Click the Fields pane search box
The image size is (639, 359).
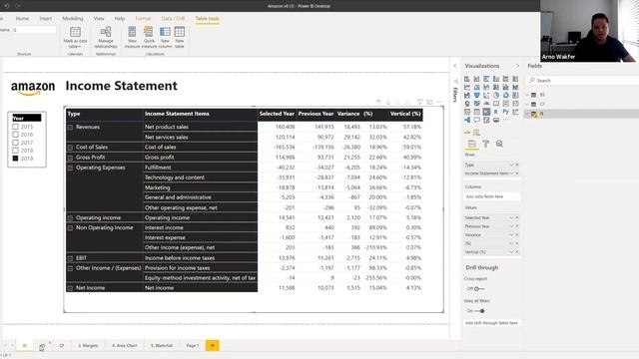click(583, 81)
